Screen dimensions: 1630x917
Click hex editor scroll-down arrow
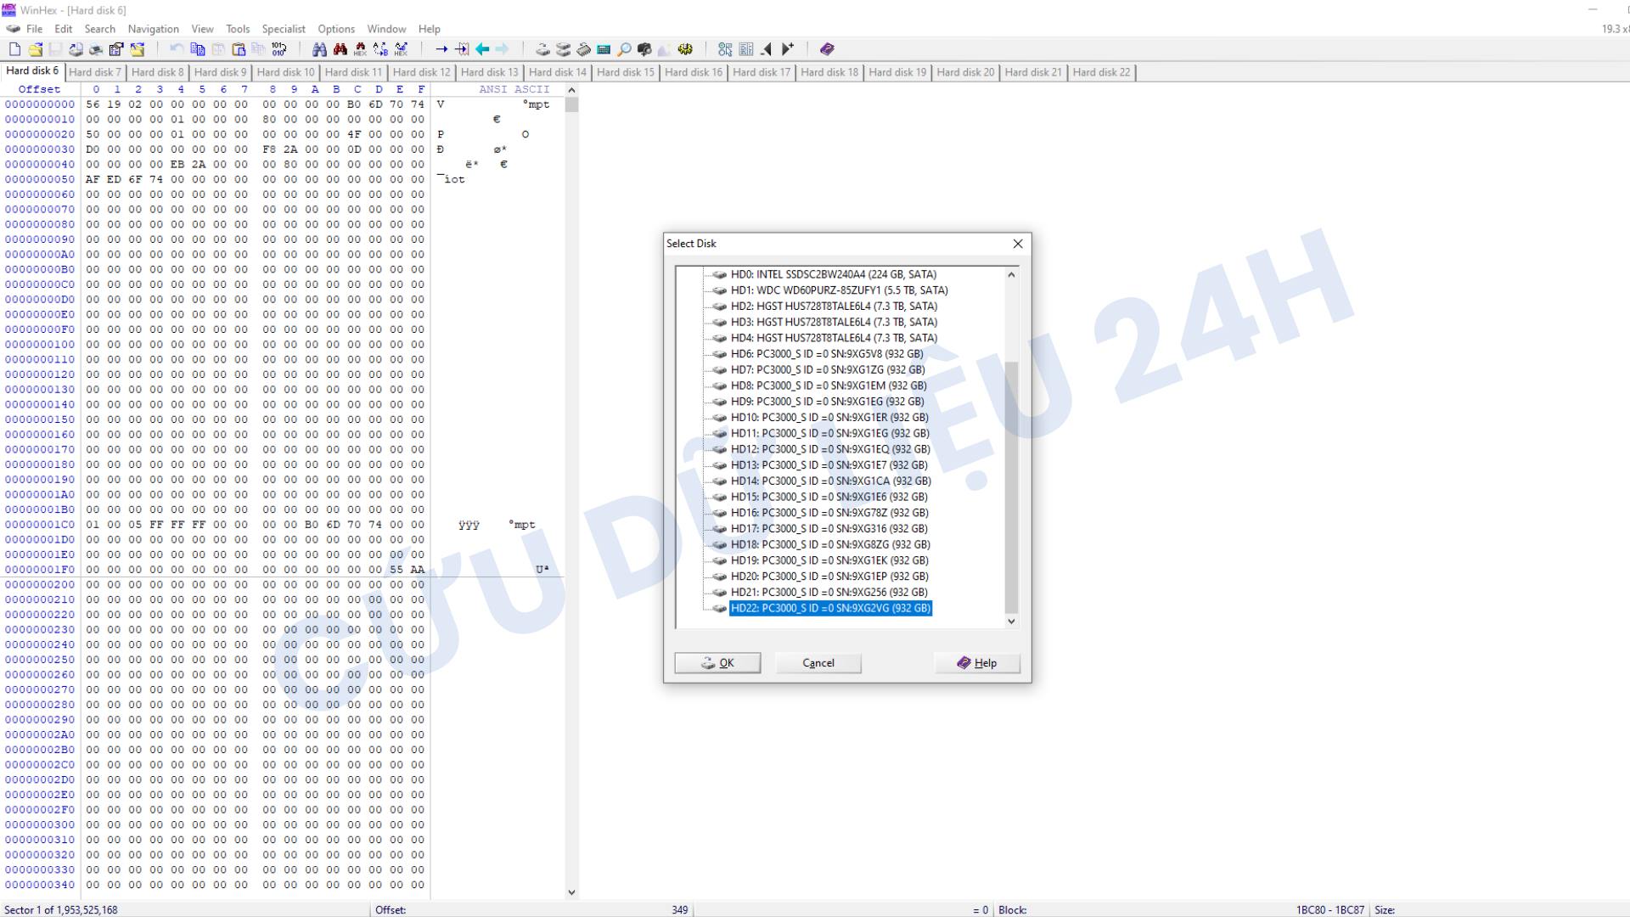coord(571,892)
